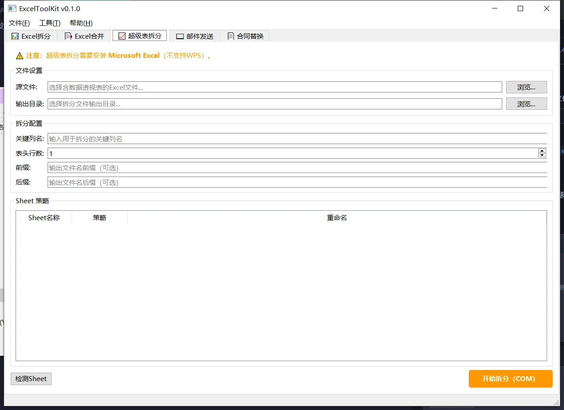Open the 工具(T) menu
This screenshot has height=410, width=564.
(x=50, y=23)
